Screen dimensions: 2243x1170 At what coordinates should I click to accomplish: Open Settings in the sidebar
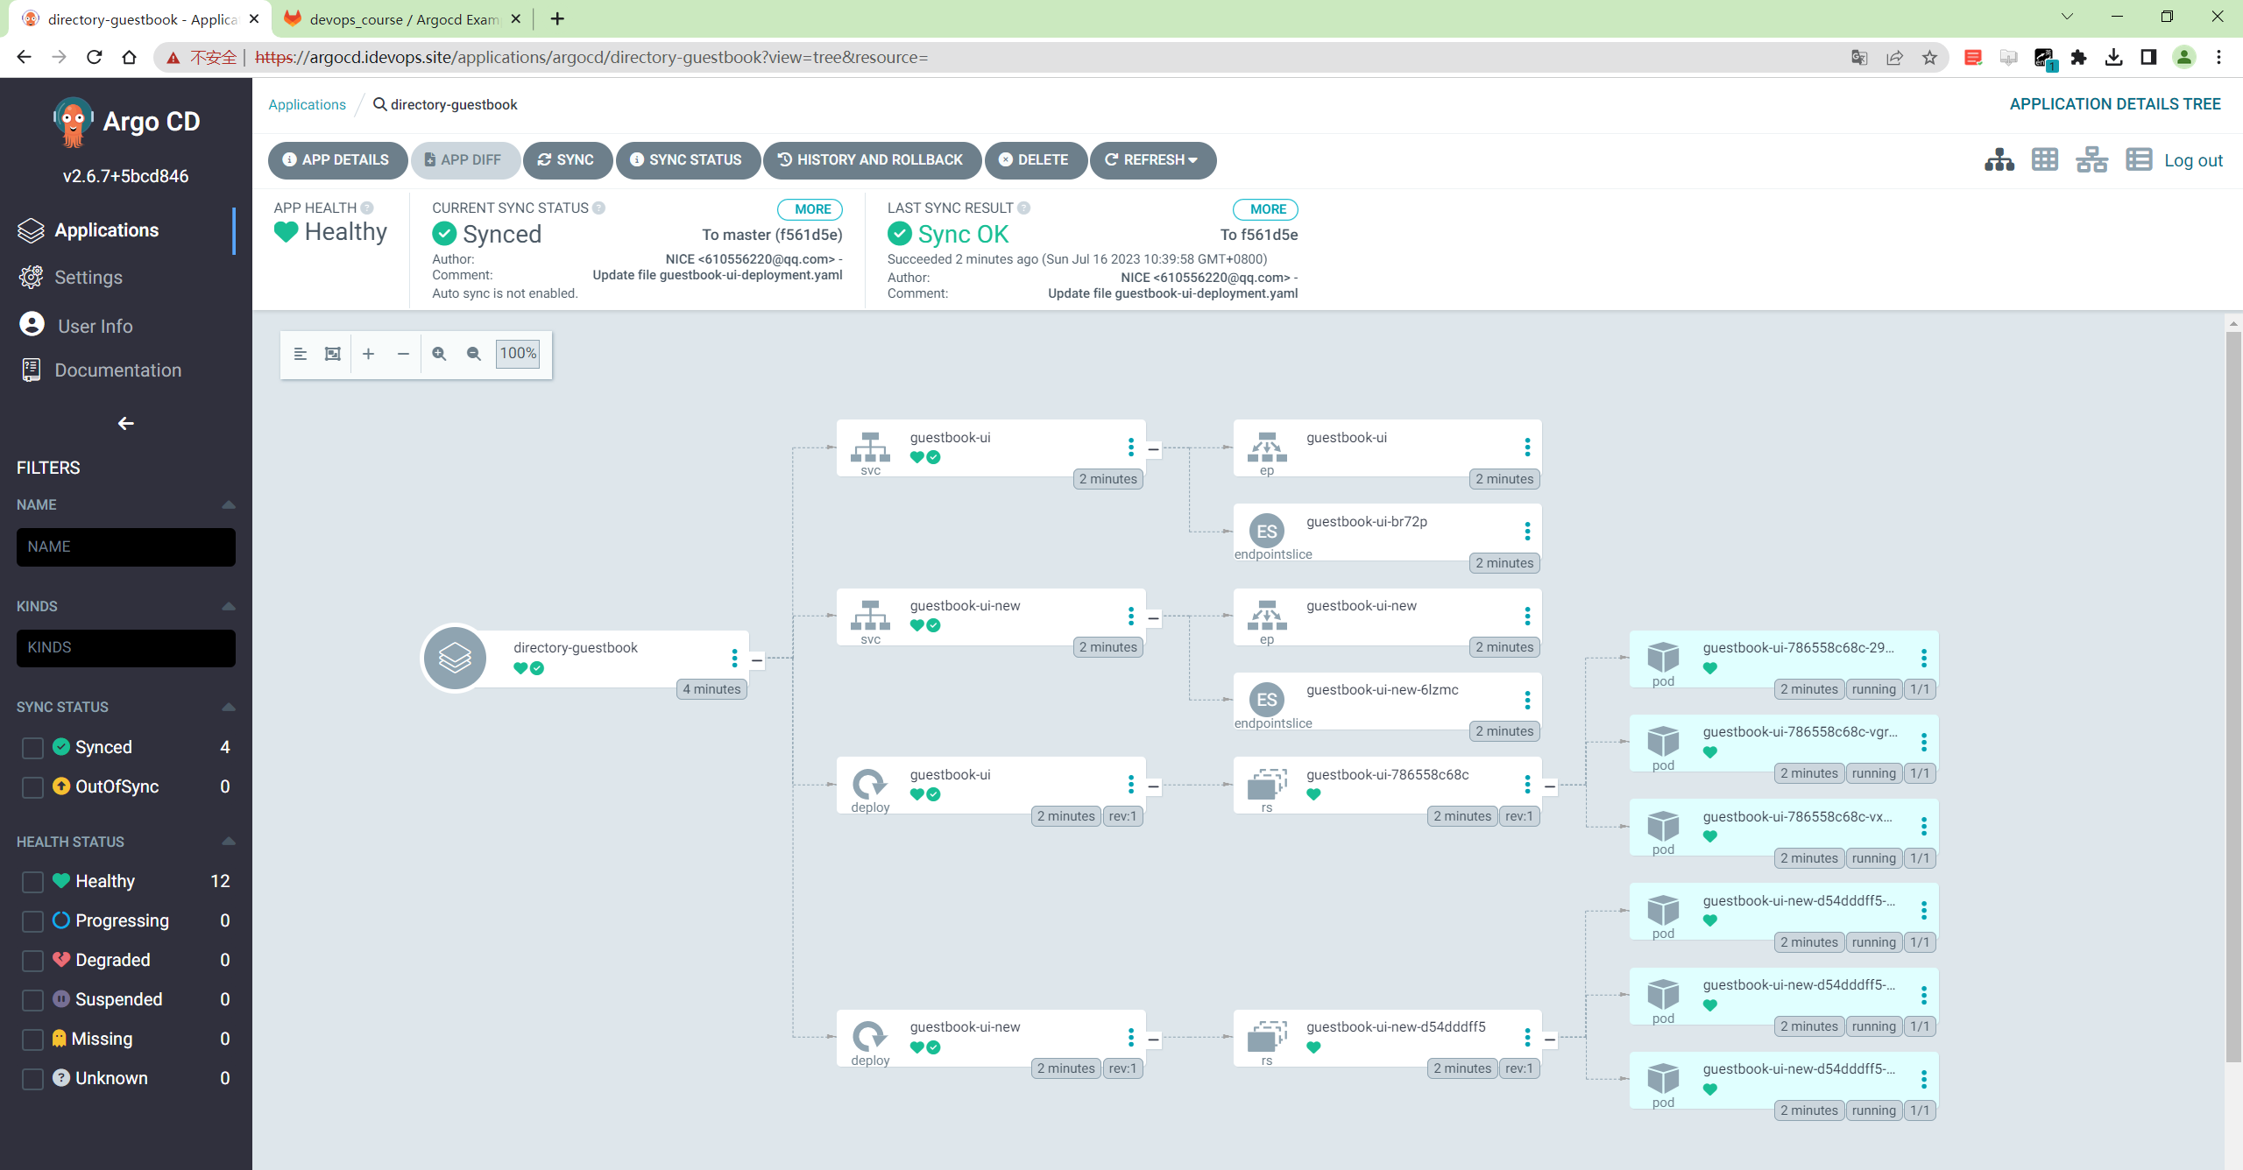pos(88,278)
